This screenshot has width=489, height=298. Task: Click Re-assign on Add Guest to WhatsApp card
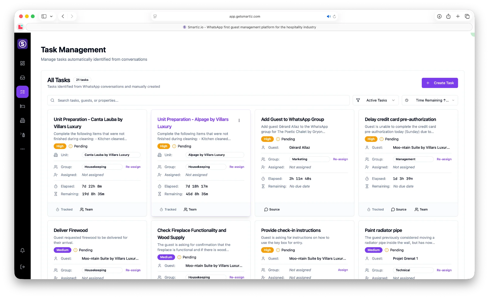tap(340, 159)
